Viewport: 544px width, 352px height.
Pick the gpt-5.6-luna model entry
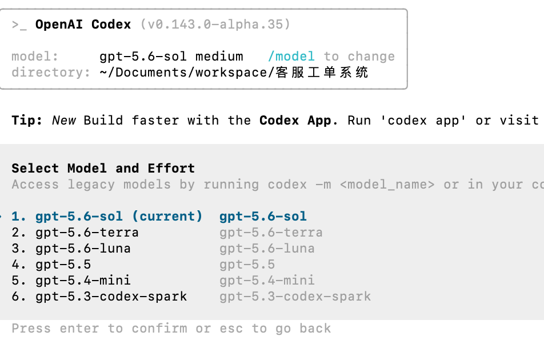(71, 249)
